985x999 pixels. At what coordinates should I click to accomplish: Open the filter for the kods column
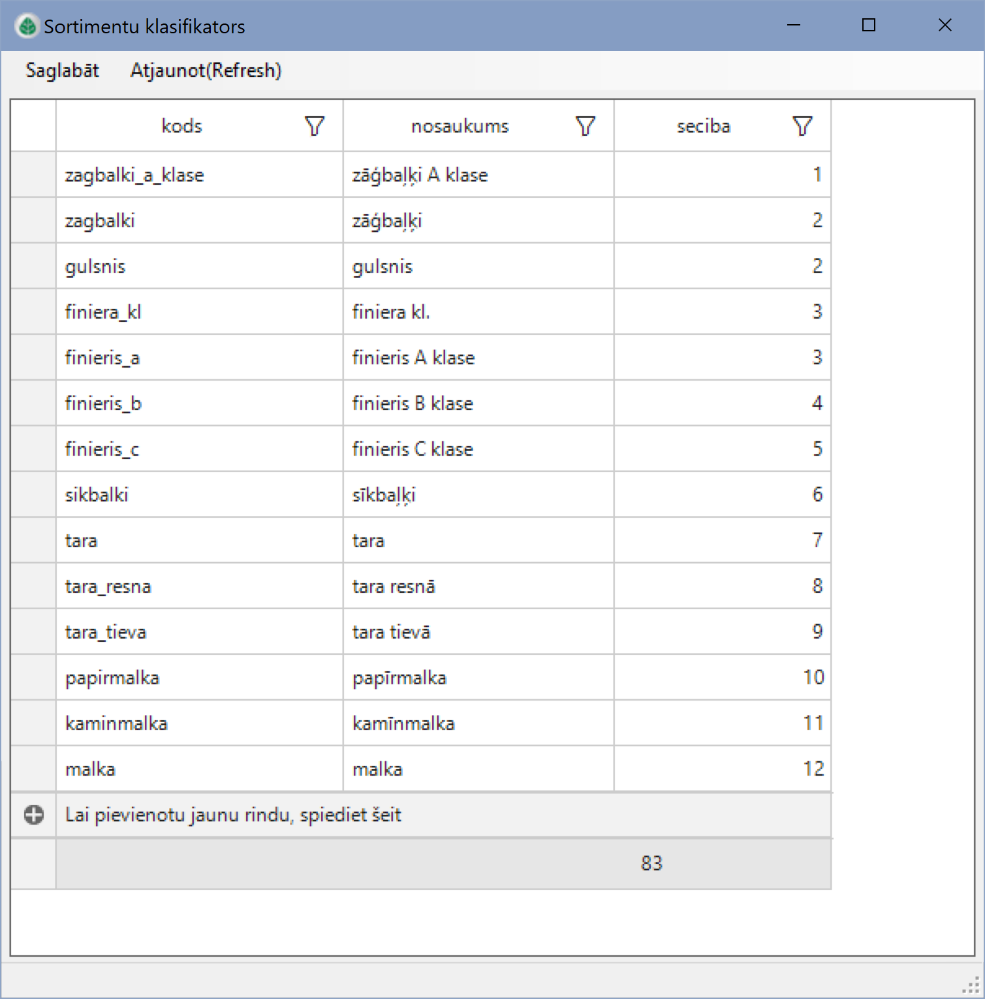point(314,126)
